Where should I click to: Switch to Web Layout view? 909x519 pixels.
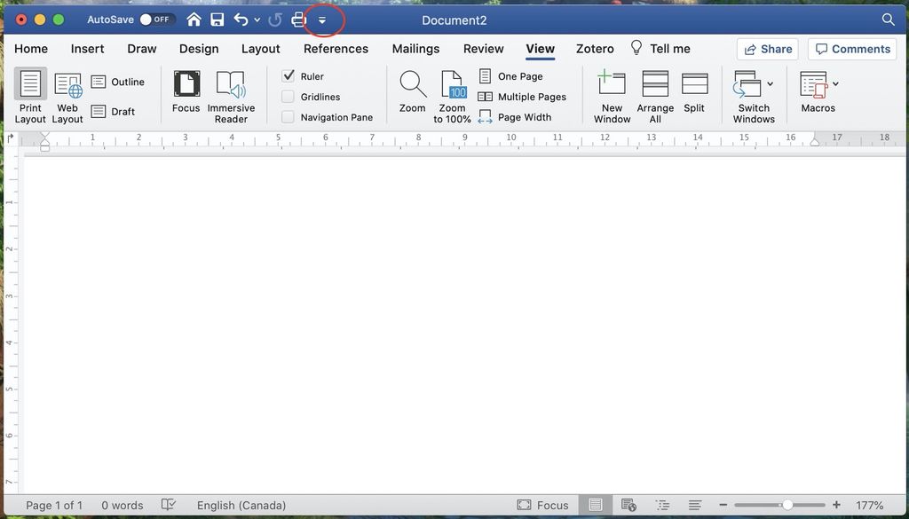pos(67,95)
